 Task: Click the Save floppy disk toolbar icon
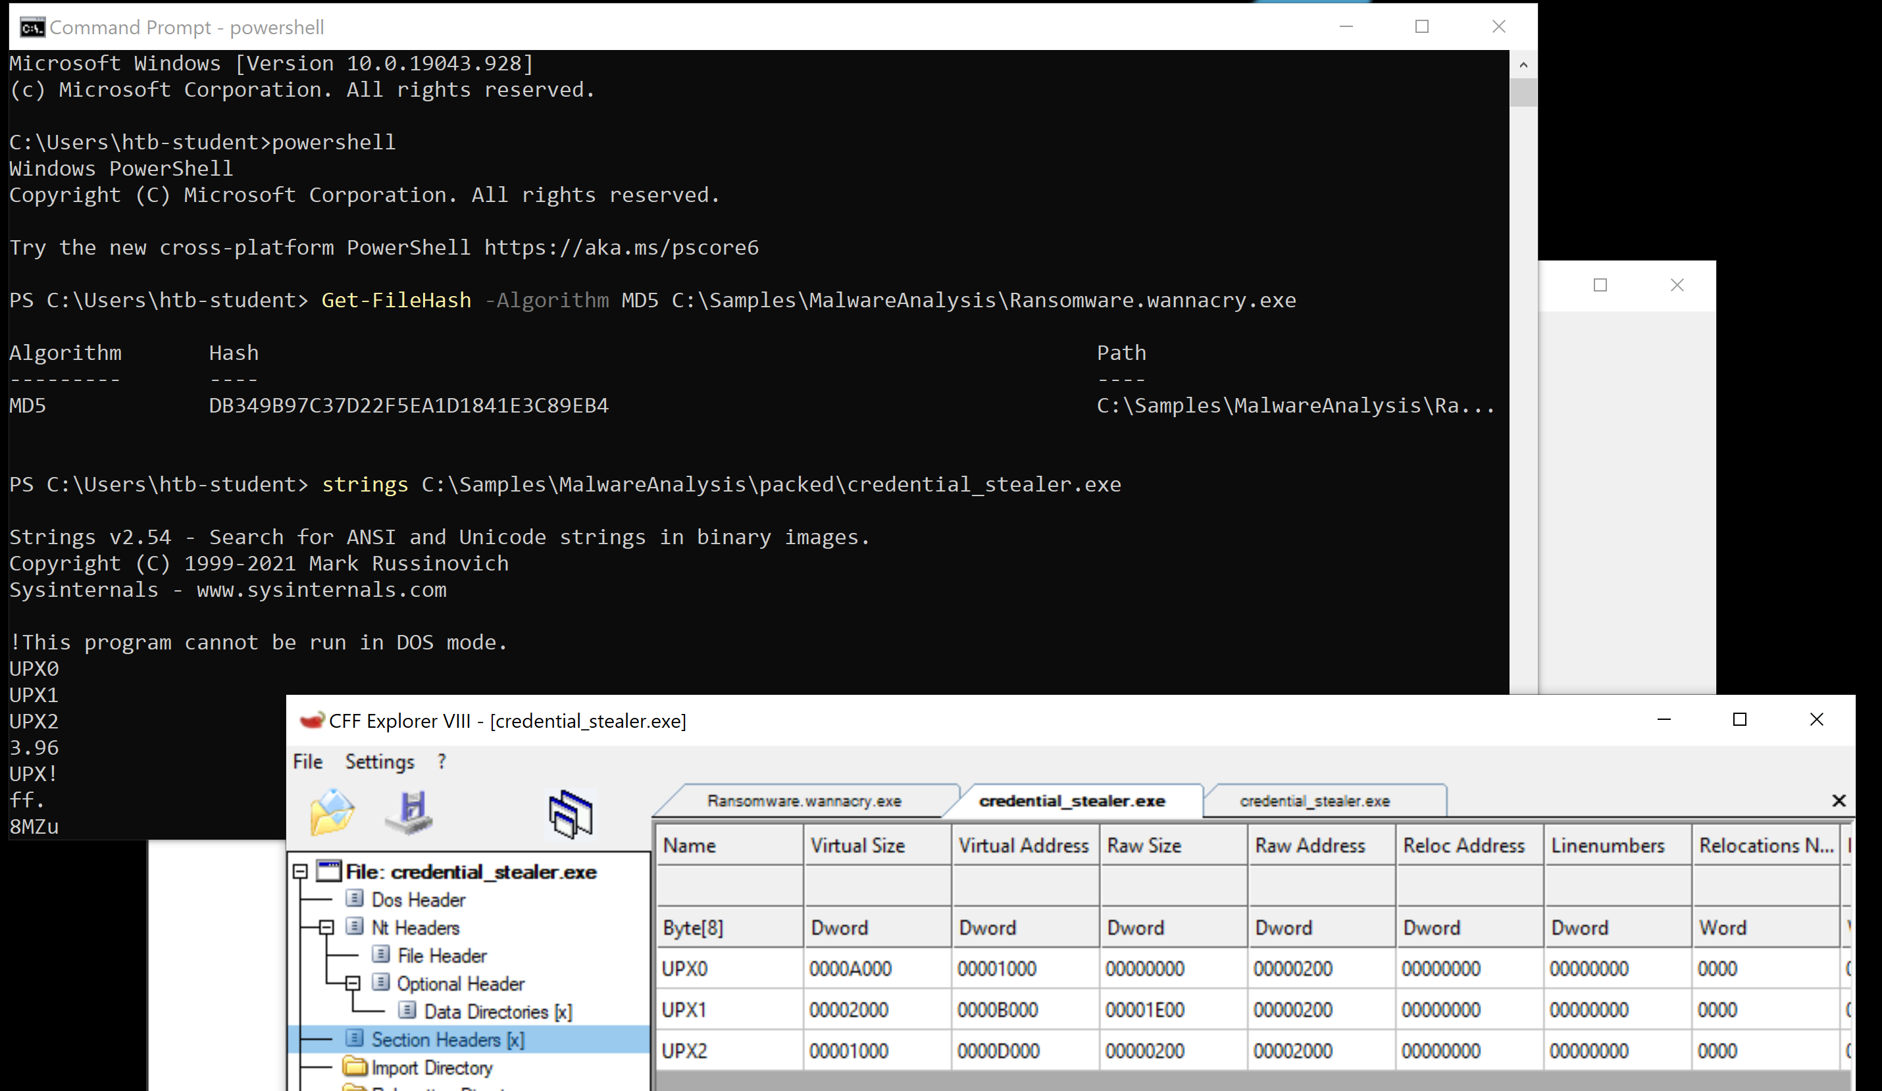point(410,812)
